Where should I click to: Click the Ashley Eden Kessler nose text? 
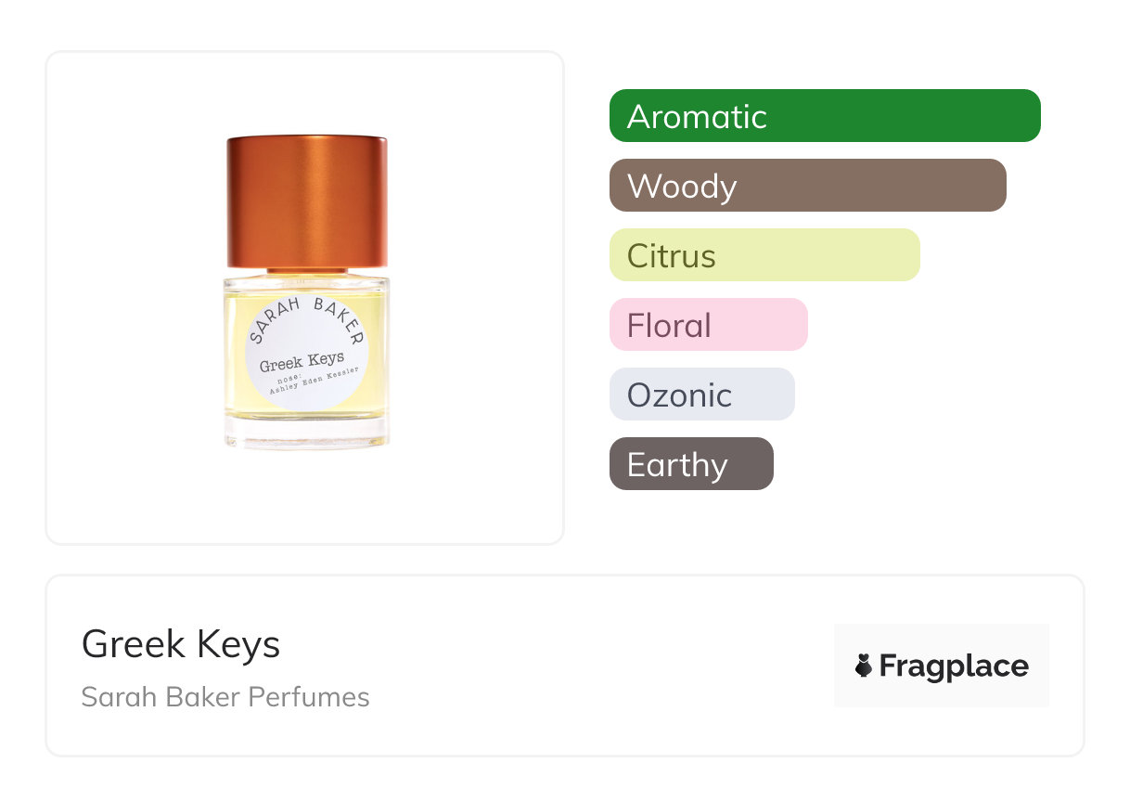tap(313, 382)
